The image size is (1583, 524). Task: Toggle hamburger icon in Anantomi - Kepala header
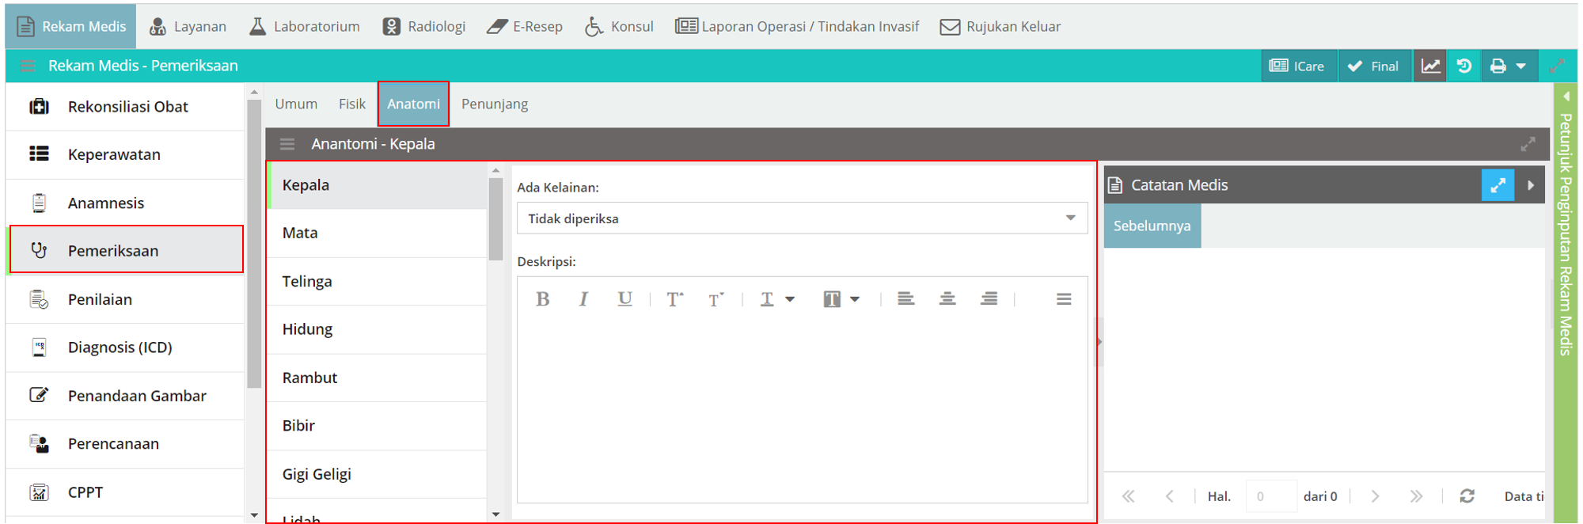pyautogui.click(x=287, y=144)
